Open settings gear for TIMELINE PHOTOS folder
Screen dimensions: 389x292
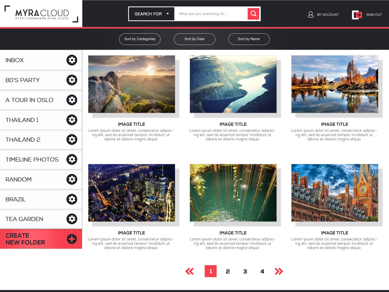tap(72, 159)
